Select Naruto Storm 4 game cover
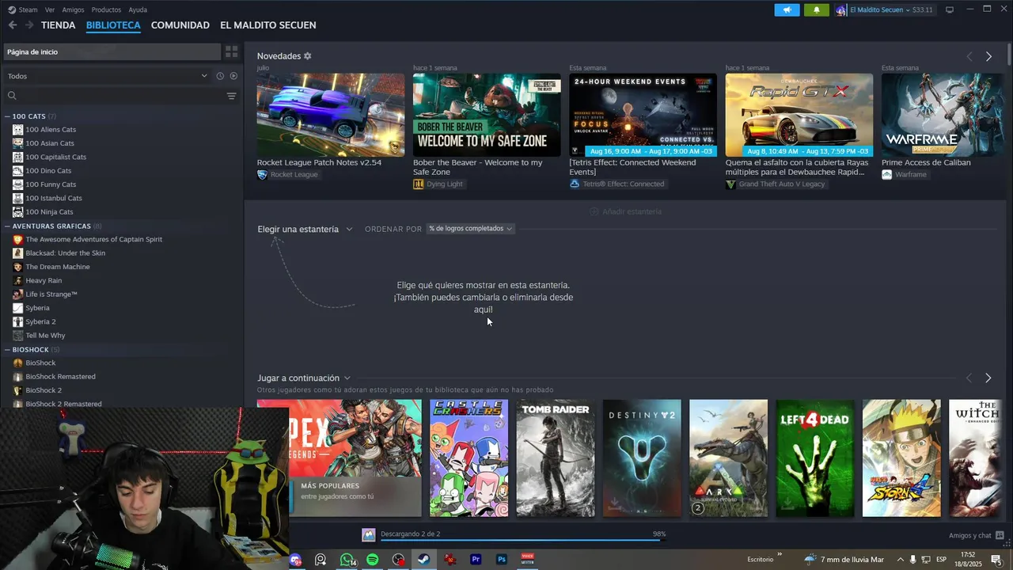 [901, 458]
